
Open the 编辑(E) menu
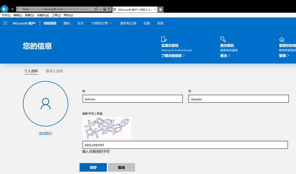click(x=18, y=15)
